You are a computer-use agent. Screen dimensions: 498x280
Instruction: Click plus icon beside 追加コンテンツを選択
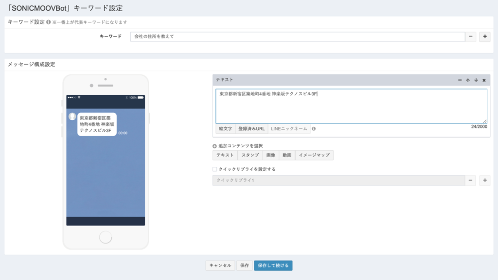214,146
